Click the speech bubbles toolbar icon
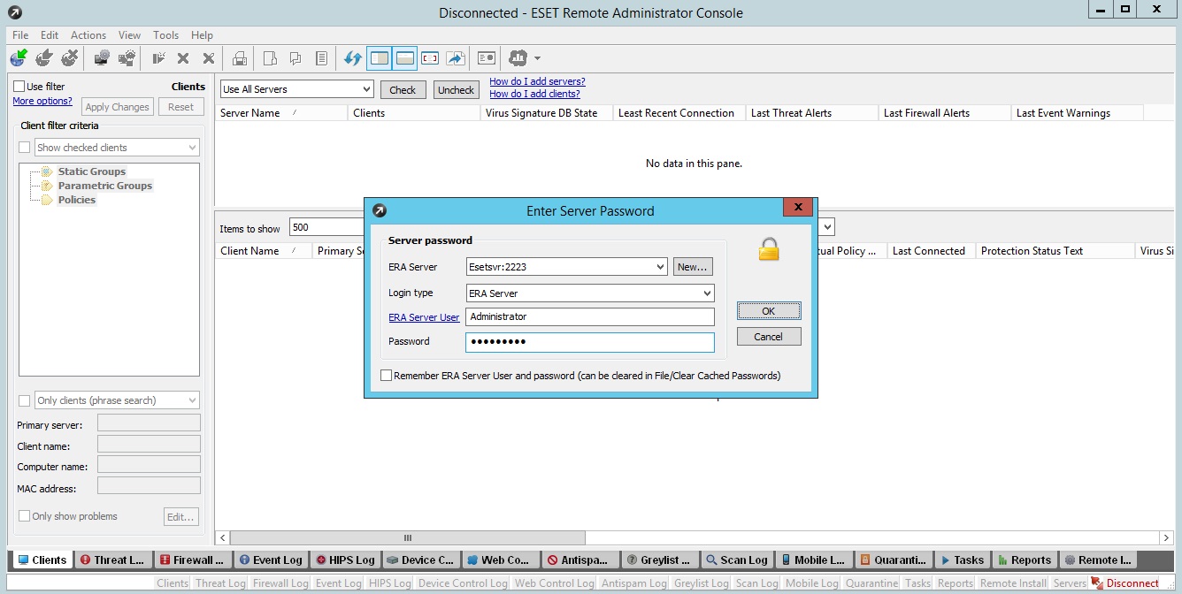Viewport: 1182px width, 594px height. tap(296, 58)
